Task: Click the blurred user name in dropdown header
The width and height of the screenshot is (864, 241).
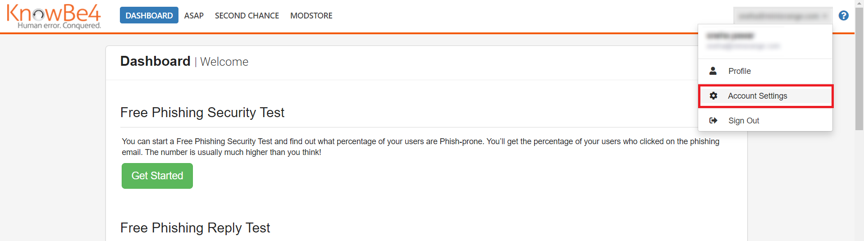Action: pos(730,36)
